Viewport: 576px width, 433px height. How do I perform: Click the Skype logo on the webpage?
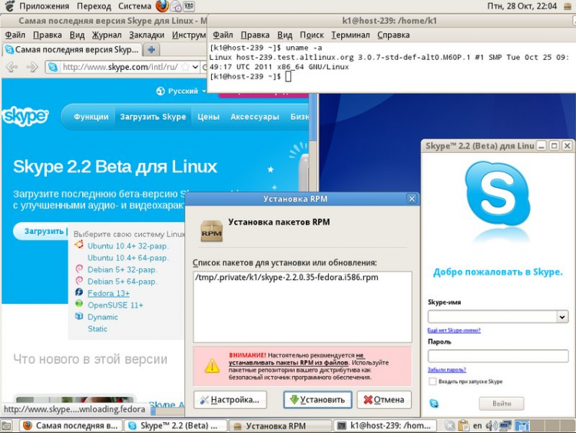click(x=25, y=116)
